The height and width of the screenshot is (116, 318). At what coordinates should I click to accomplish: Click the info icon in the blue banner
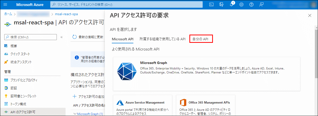point(77,58)
